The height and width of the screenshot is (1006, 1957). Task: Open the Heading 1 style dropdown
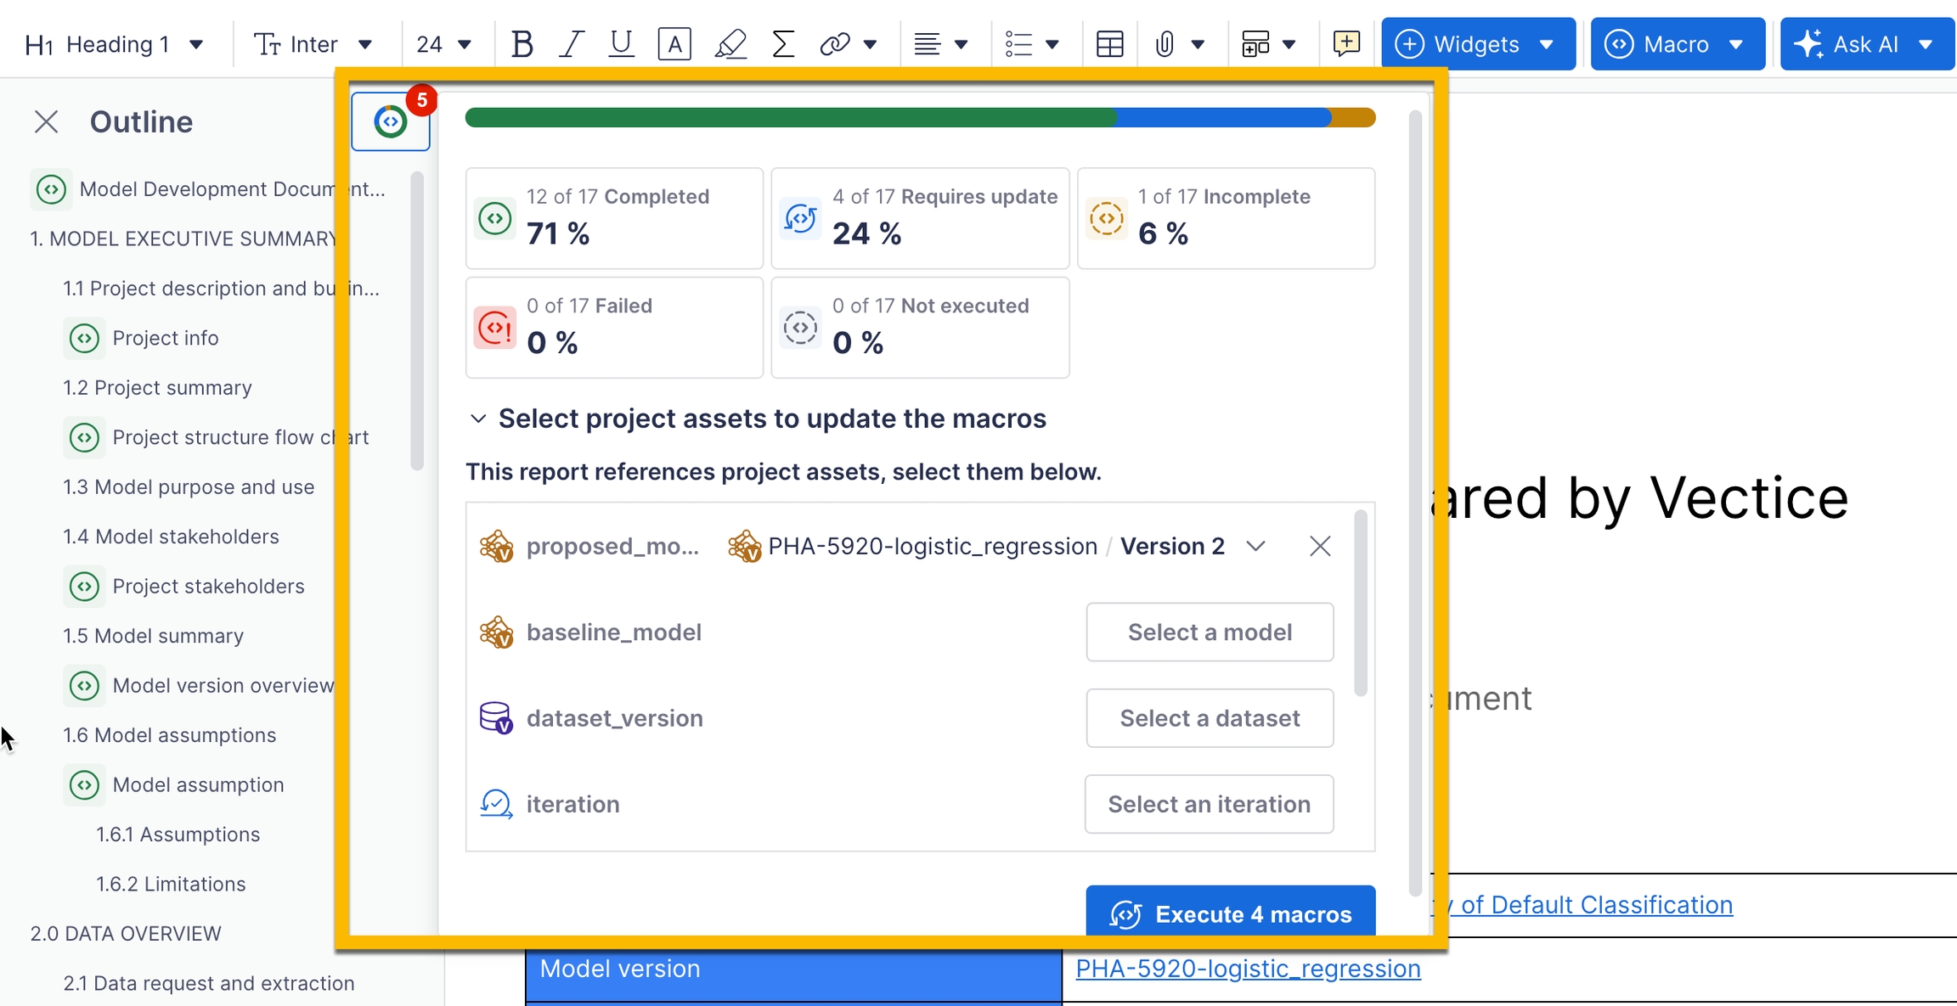coord(116,44)
